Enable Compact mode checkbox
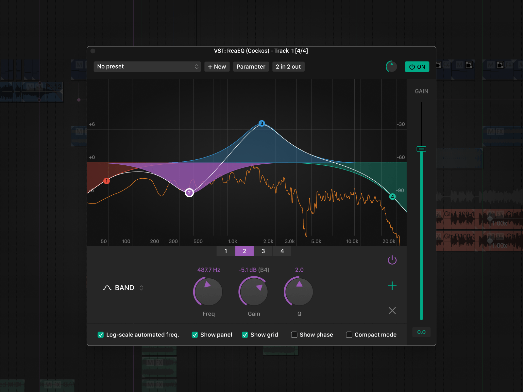523x392 pixels. pyautogui.click(x=349, y=335)
